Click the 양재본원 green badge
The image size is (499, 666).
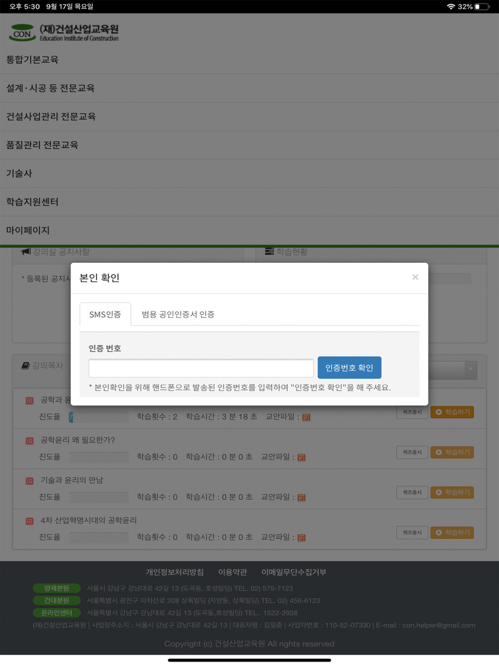point(57,588)
